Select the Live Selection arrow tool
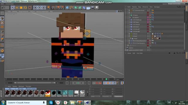 pyautogui.click(x=13, y=8)
